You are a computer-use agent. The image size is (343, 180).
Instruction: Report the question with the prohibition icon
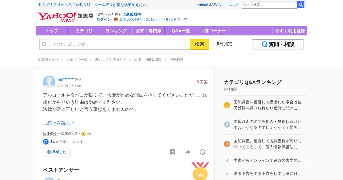click(202, 152)
